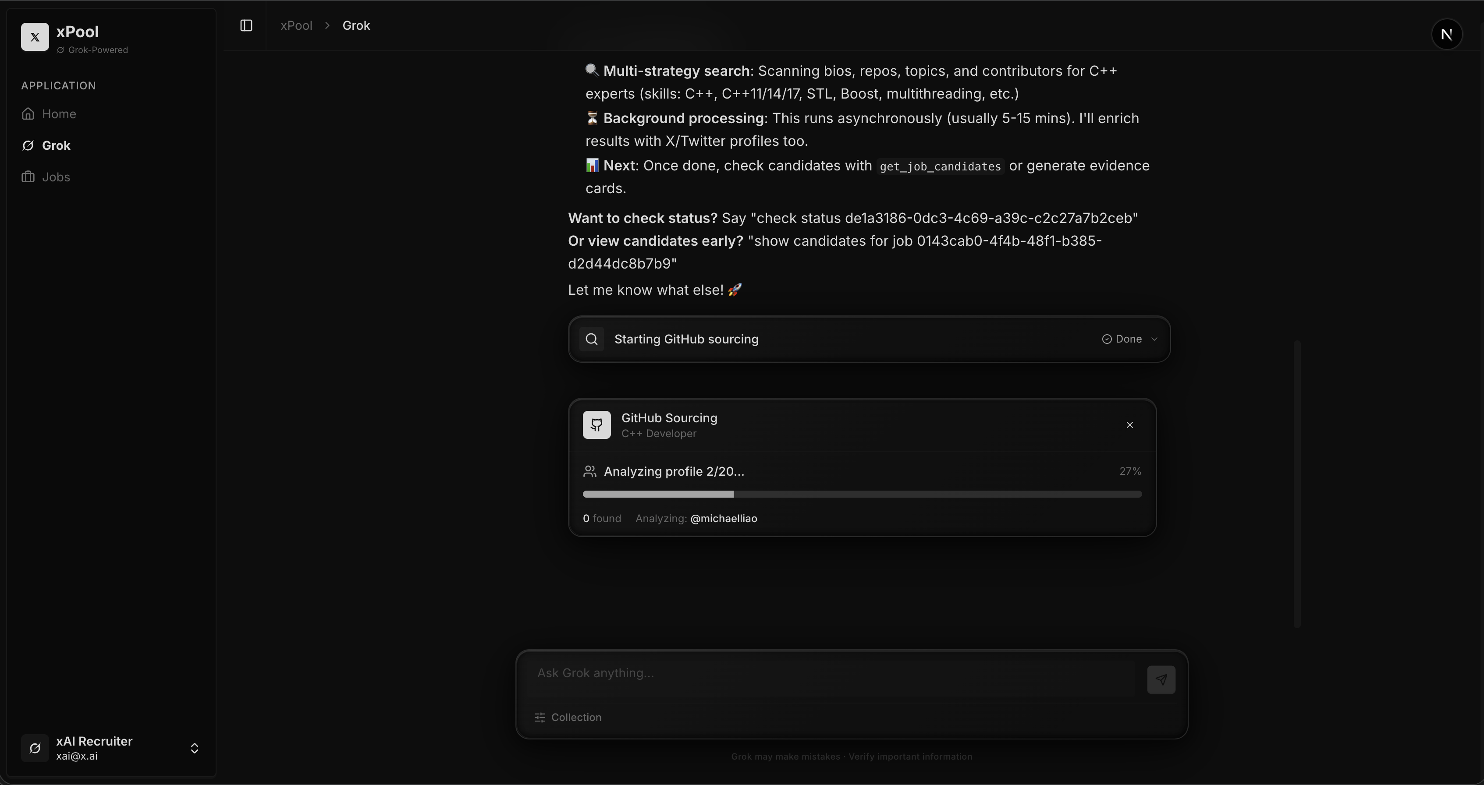The height and width of the screenshot is (785, 1484).
Task: Close the GitHub Sourcing card
Action: (x=1129, y=425)
